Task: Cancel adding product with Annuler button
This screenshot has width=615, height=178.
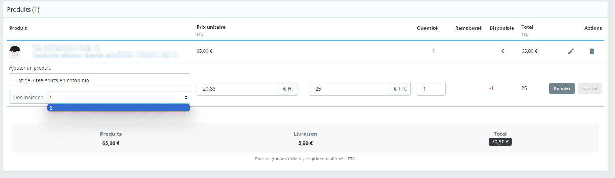Action: pos(562,88)
